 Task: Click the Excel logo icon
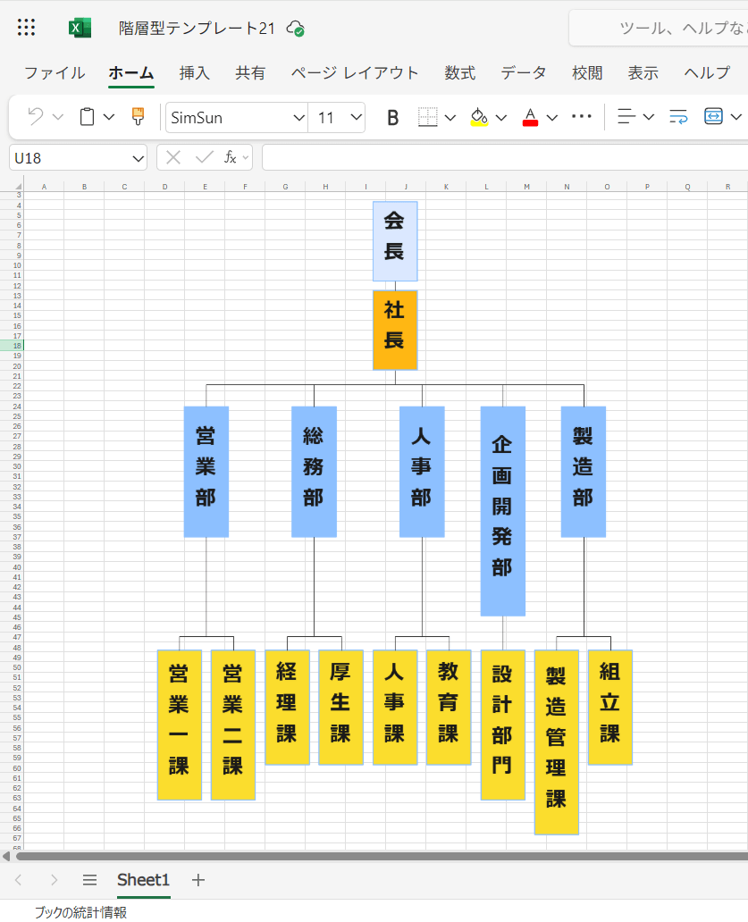80,28
